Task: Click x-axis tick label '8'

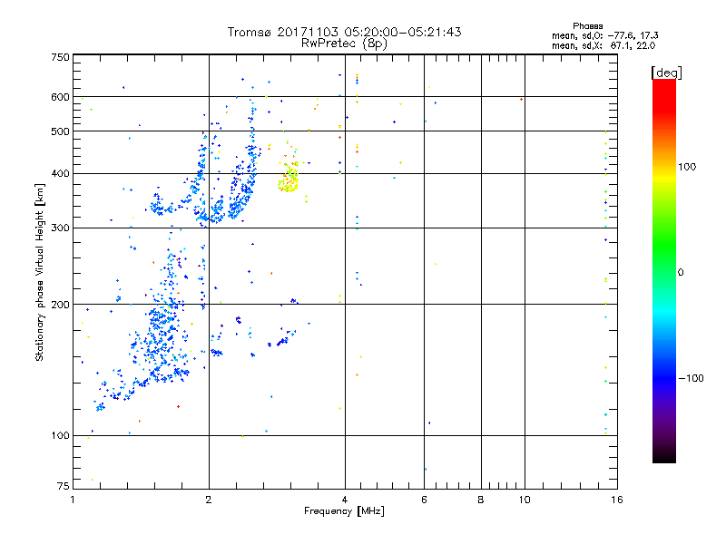Action: pyautogui.click(x=481, y=500)
